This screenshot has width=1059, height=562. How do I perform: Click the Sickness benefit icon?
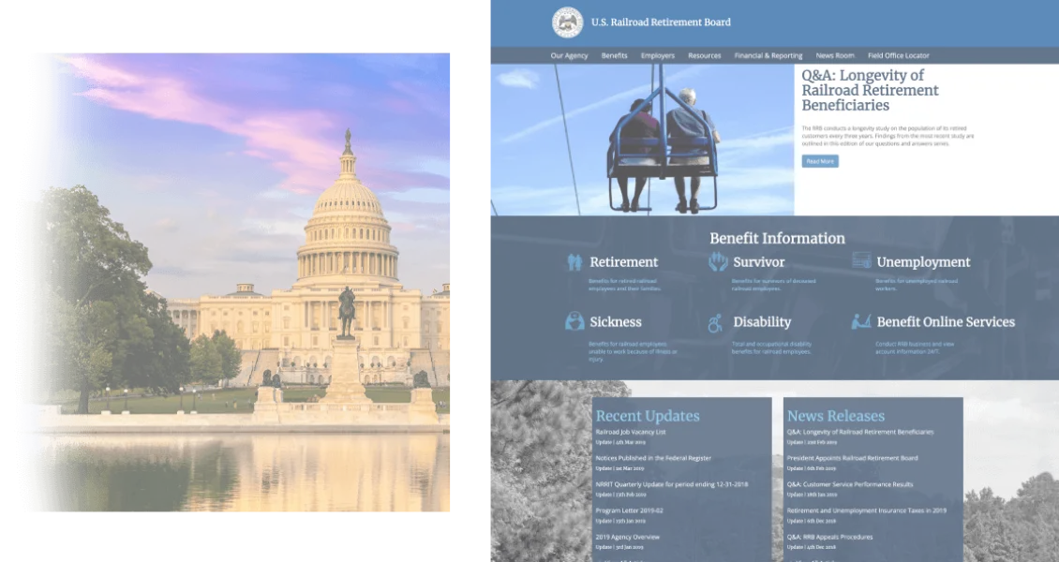click(574, 321)
